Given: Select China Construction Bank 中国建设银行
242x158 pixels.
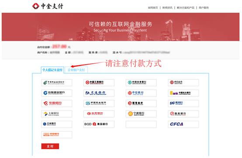Looking at the screenshot, I should pyautogui.click(x=57, y=93).
